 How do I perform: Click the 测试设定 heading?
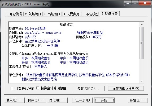click(x=66, y=24)
